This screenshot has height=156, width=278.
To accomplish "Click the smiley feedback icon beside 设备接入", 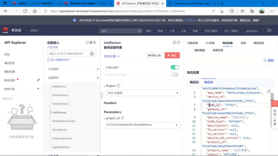I will pyautogui.click(x=87, y=43).
